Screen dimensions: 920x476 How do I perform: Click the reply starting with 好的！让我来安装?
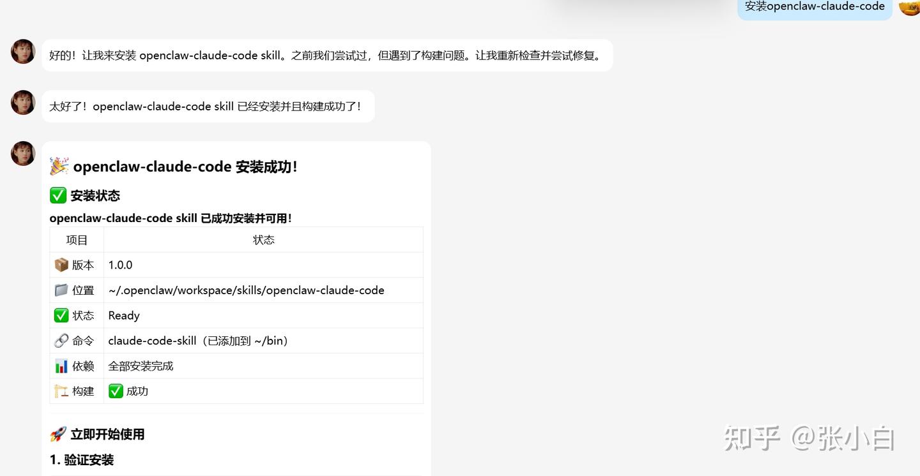[x=327, y=56]
